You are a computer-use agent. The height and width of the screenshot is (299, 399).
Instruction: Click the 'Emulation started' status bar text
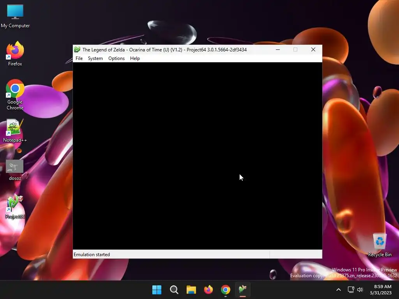click(x=92, y=255)
